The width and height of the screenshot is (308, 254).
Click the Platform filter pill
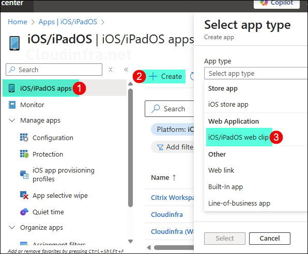point(173,129)
